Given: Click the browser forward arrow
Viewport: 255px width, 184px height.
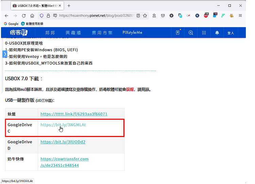Looking at the screenshot, I should (x=15, y=16).
